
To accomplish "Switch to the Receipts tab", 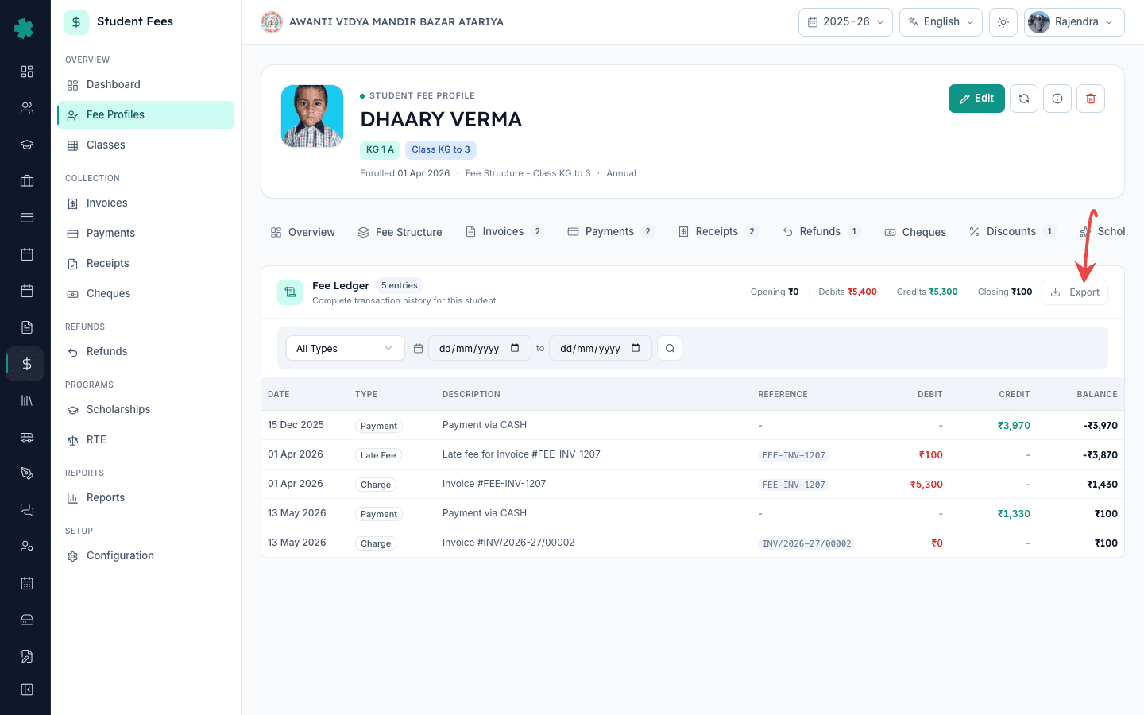I will (x=718, y=232).
